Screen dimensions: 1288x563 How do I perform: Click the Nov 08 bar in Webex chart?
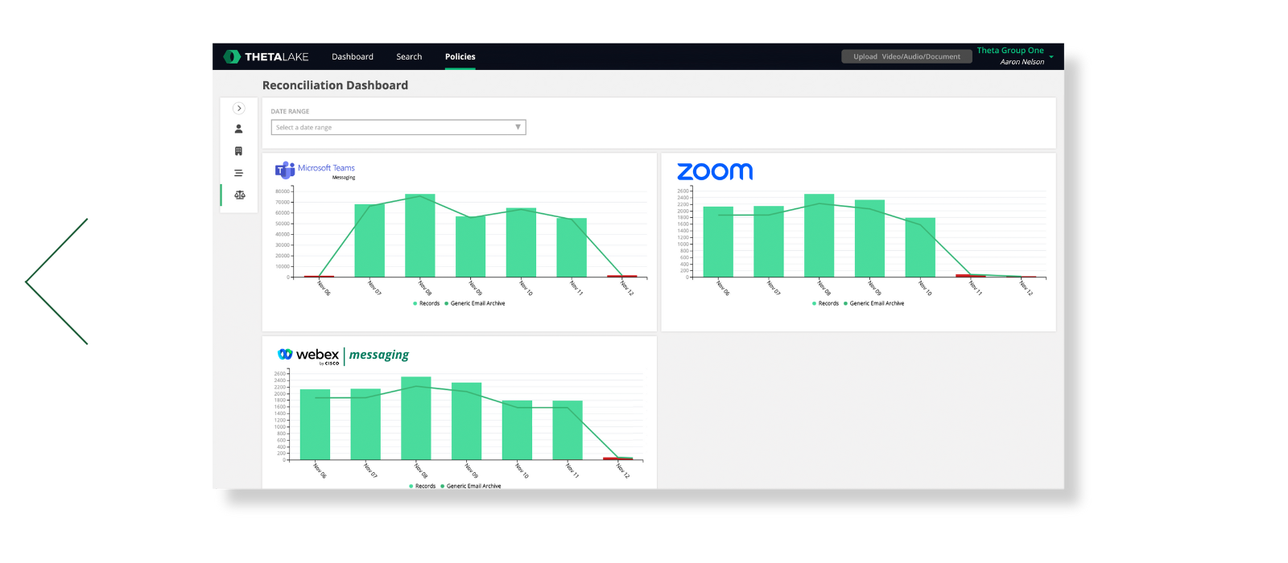[x=416, y=418]
